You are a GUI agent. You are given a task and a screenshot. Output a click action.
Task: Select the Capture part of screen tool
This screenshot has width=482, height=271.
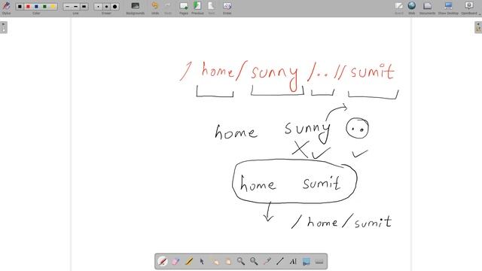point(307,261)
